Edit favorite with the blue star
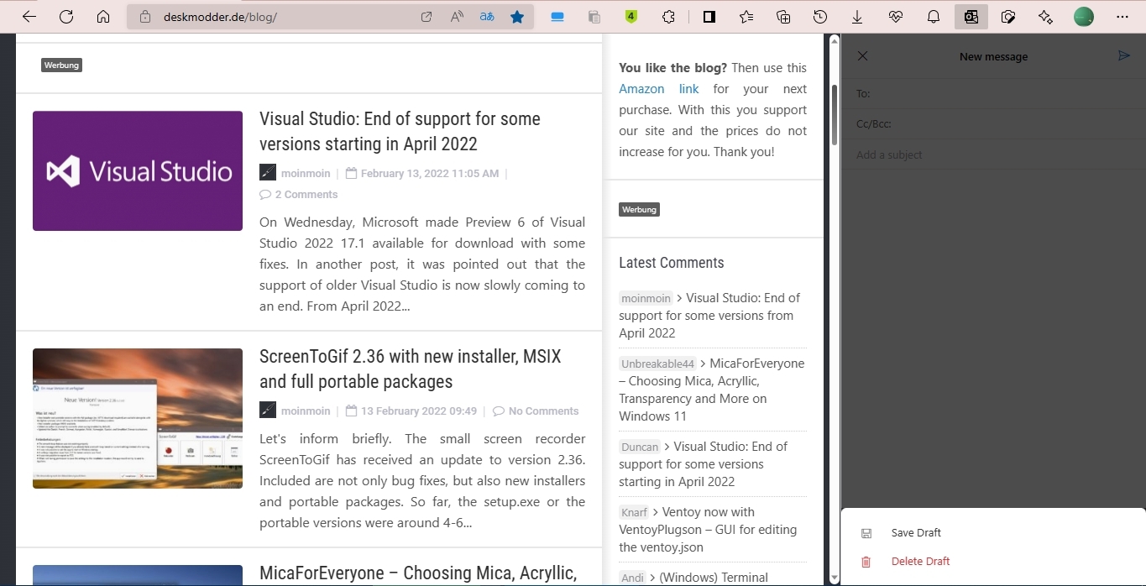Image resolution: width=1146 pixels, height=586 pixels. point(517,17)
